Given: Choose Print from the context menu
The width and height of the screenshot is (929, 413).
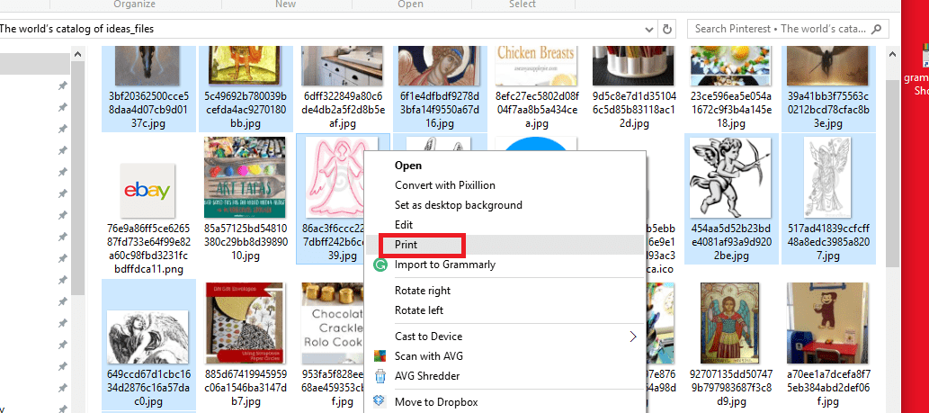Looking at the screenshot, I should click(x=406, y=245).
